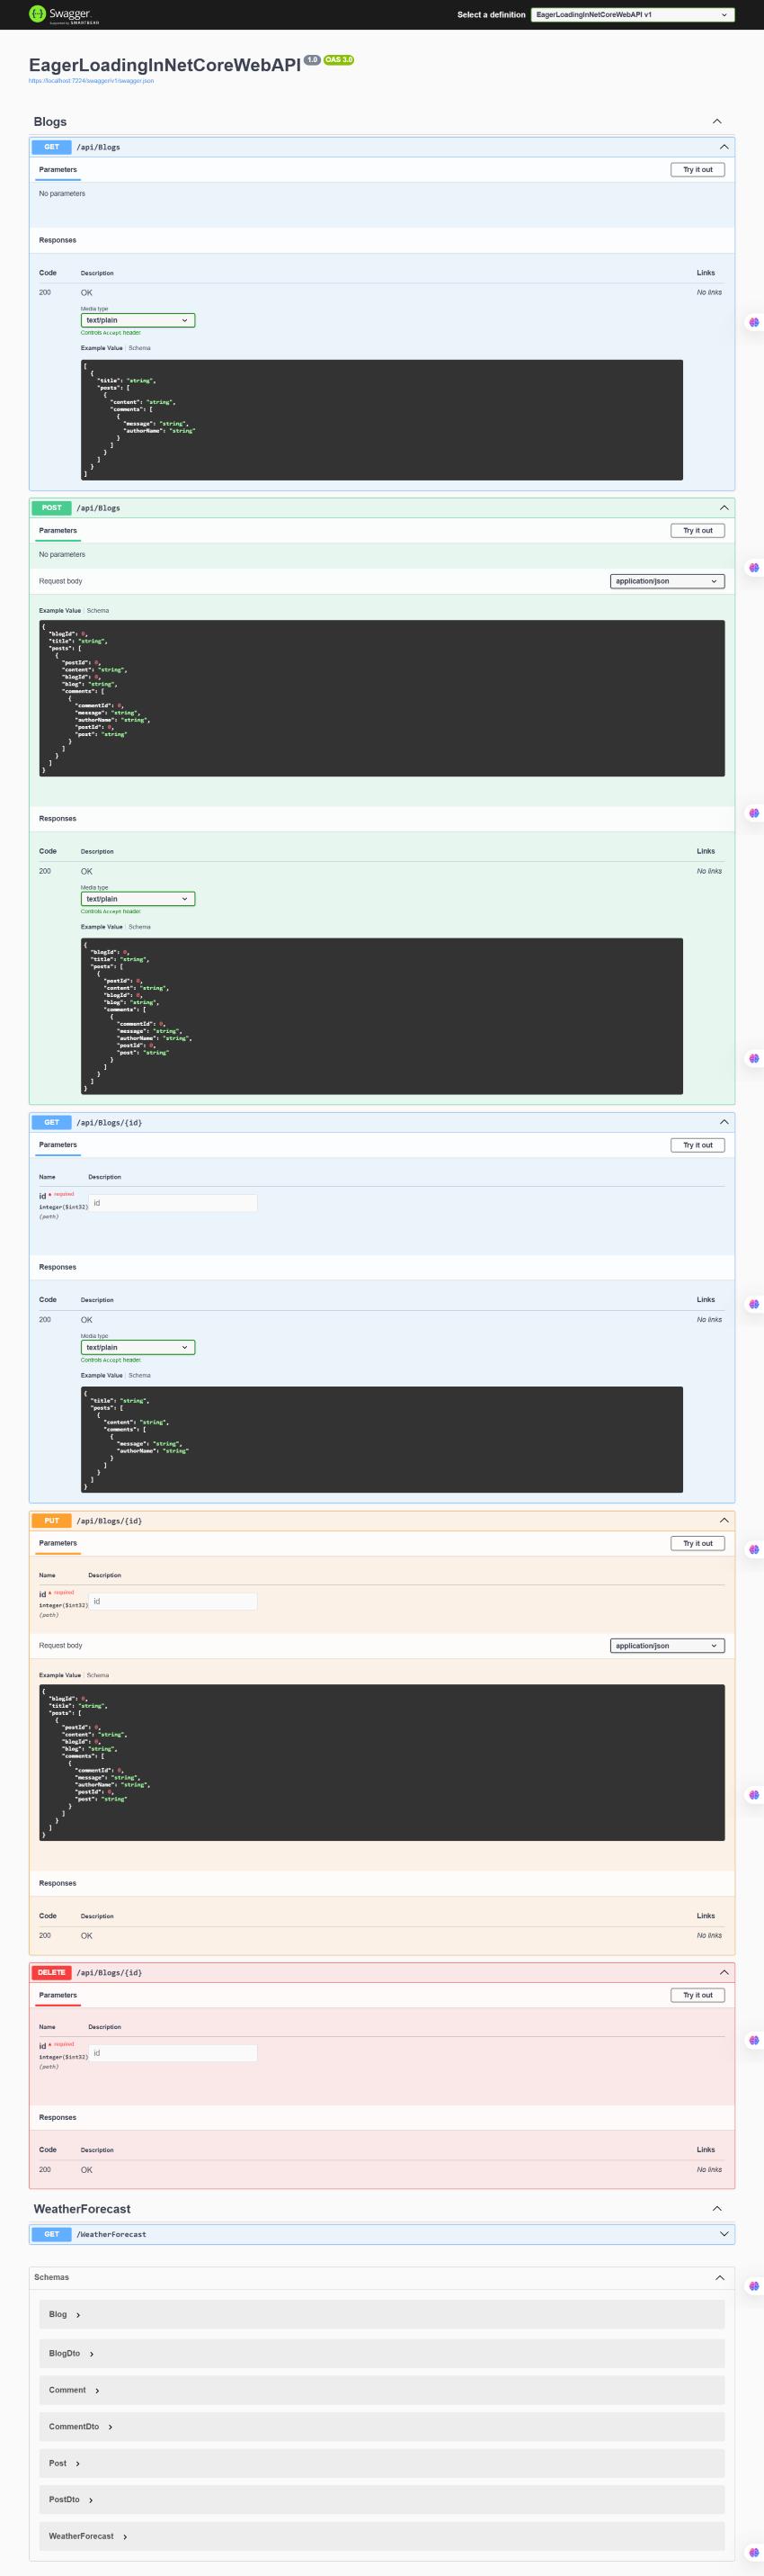
Task: Collapse the Blogs section chevron
Action: 716,122
